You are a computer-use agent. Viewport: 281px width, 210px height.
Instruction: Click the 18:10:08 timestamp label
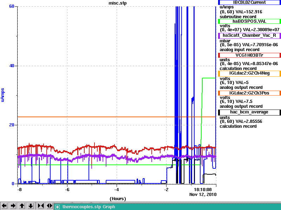click(x=203, y=189)
